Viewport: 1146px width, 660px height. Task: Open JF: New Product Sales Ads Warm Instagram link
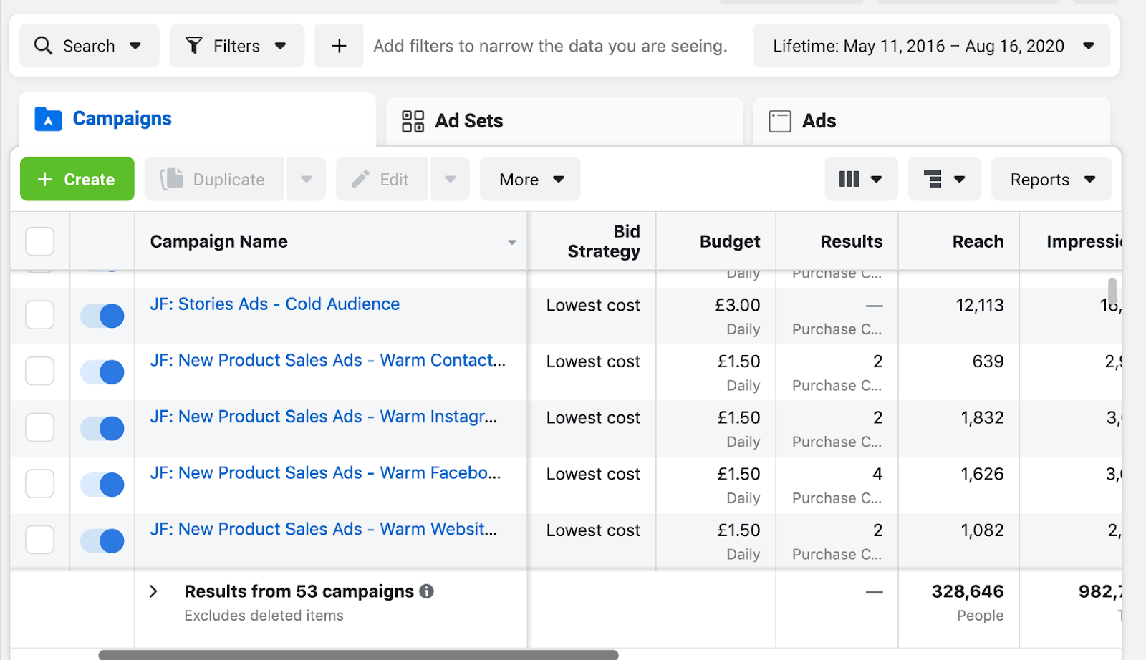pos(323,417)
